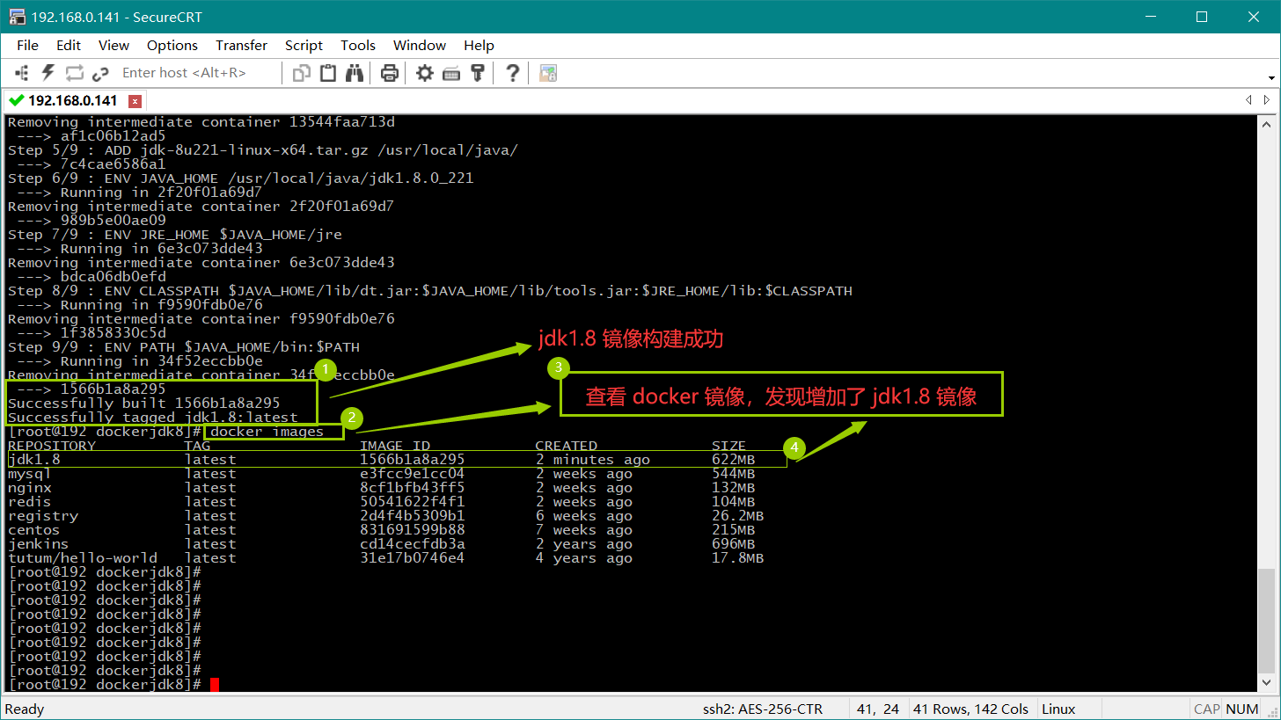Click the Print icon
This screenshot has width=1281, height=720.
tap(390, 73)
